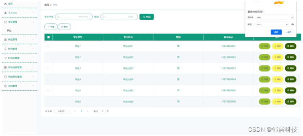Screen dimensions: 303x136
Task: Click the envelope icon beside 学生管理
Action: pos(5,22)
